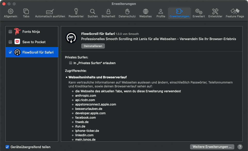Open the Suchen magnifier icon
248x151 pixels.
[93, 13]
